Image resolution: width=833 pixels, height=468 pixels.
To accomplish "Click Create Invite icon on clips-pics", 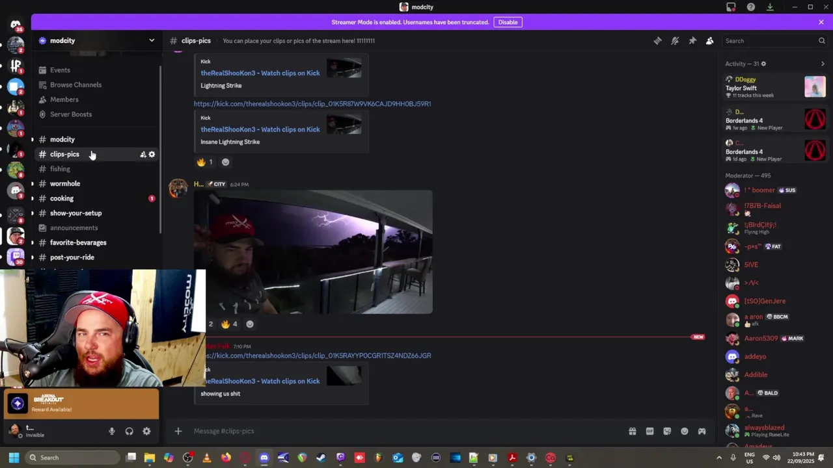I will click(143, 154).
